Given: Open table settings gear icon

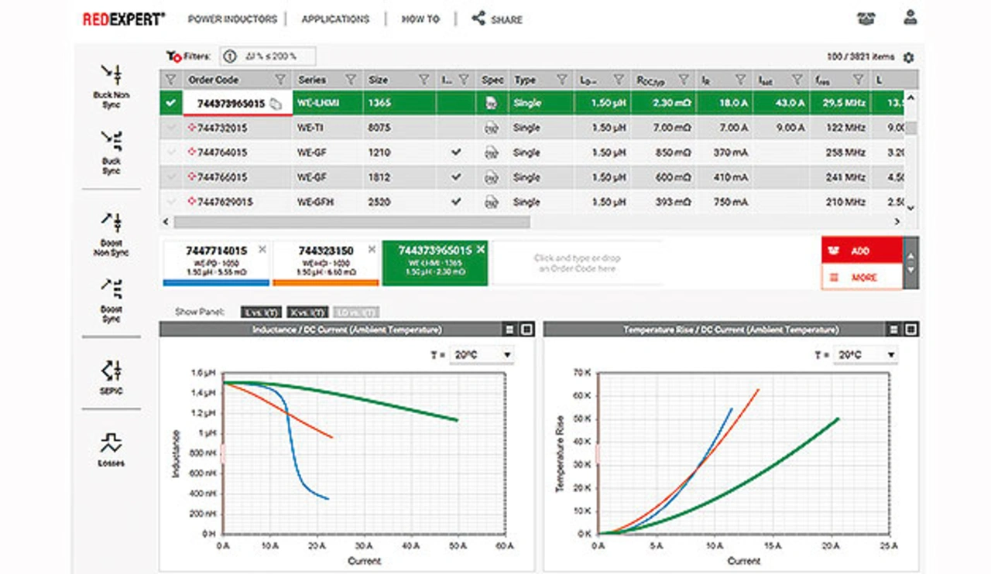Looking at the screenshot, I should tap(908, 58).
